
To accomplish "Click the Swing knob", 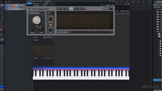I will click(x=32, y=29).
